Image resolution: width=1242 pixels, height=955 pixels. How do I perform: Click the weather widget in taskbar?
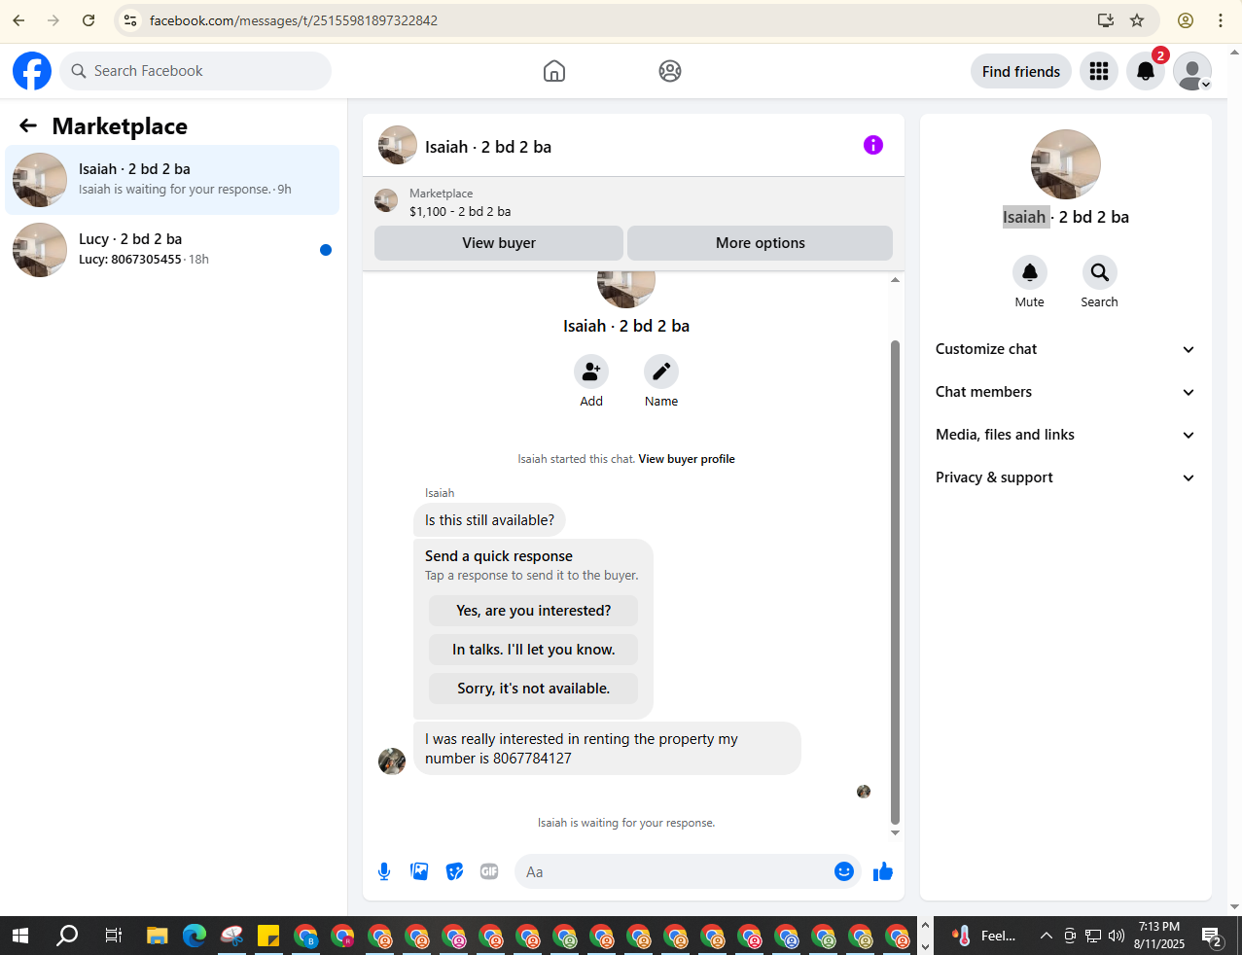click(984, 936)
